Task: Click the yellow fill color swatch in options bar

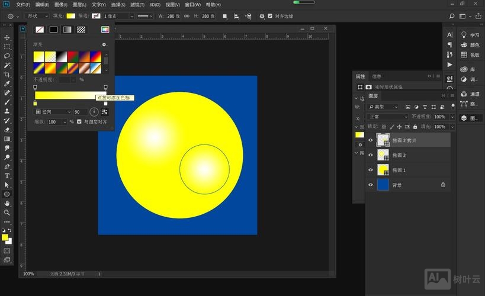Action: (x=70, y=16)
